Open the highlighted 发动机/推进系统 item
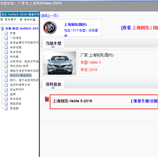 click(x=21, y=75)
